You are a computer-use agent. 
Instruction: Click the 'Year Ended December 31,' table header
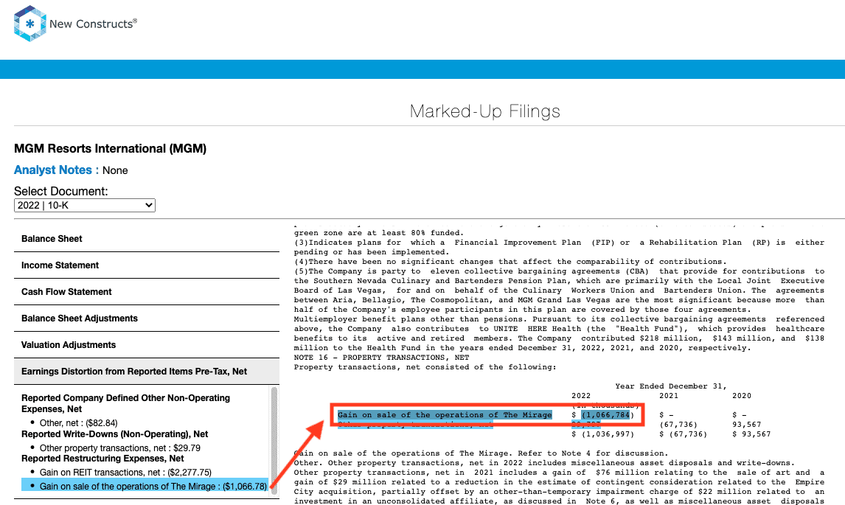(x=671, y=386)
